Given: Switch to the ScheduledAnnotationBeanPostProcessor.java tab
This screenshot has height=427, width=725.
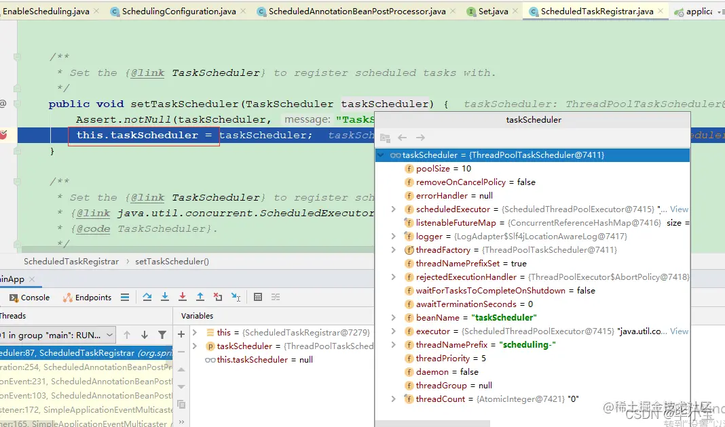Looking at the screenshot, I should pyautogui.click(x=357, y=11).
